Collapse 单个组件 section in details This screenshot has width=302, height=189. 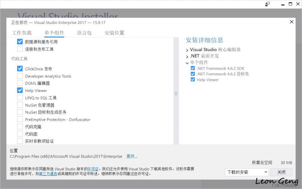[187, 63]
